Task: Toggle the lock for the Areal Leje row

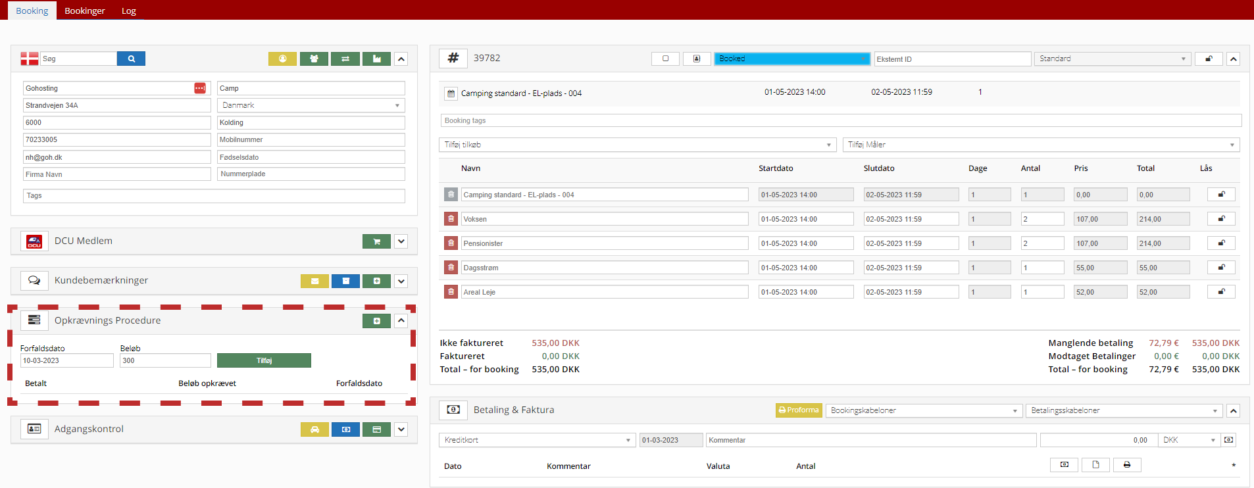Action: [x=1221, y=292]
